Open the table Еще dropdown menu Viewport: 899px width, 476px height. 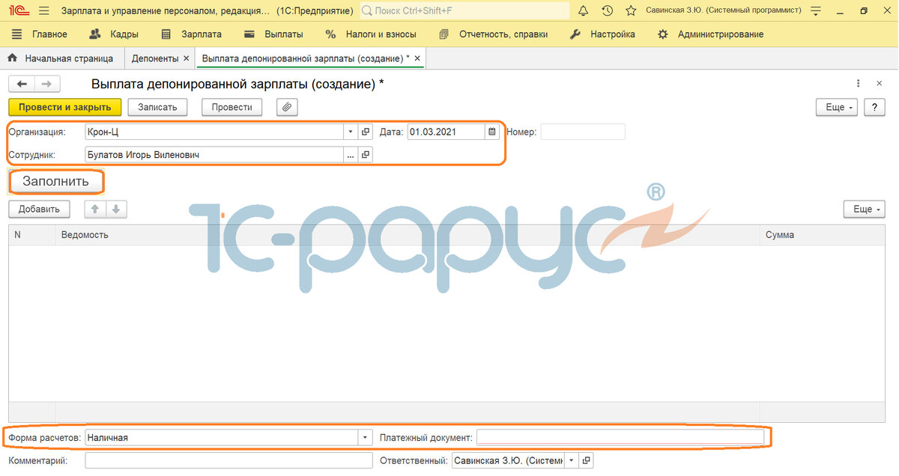pos(864,209)
